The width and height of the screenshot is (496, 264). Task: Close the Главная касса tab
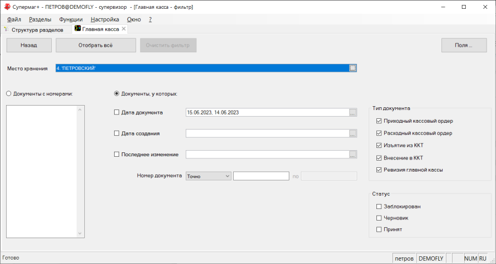pyautogui.click(x=124, y=29)
